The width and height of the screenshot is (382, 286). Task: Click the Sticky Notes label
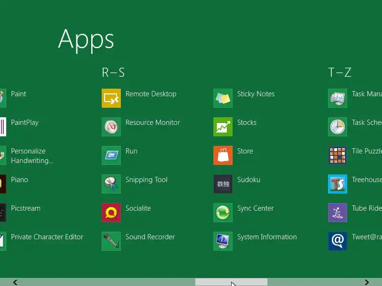256,94
